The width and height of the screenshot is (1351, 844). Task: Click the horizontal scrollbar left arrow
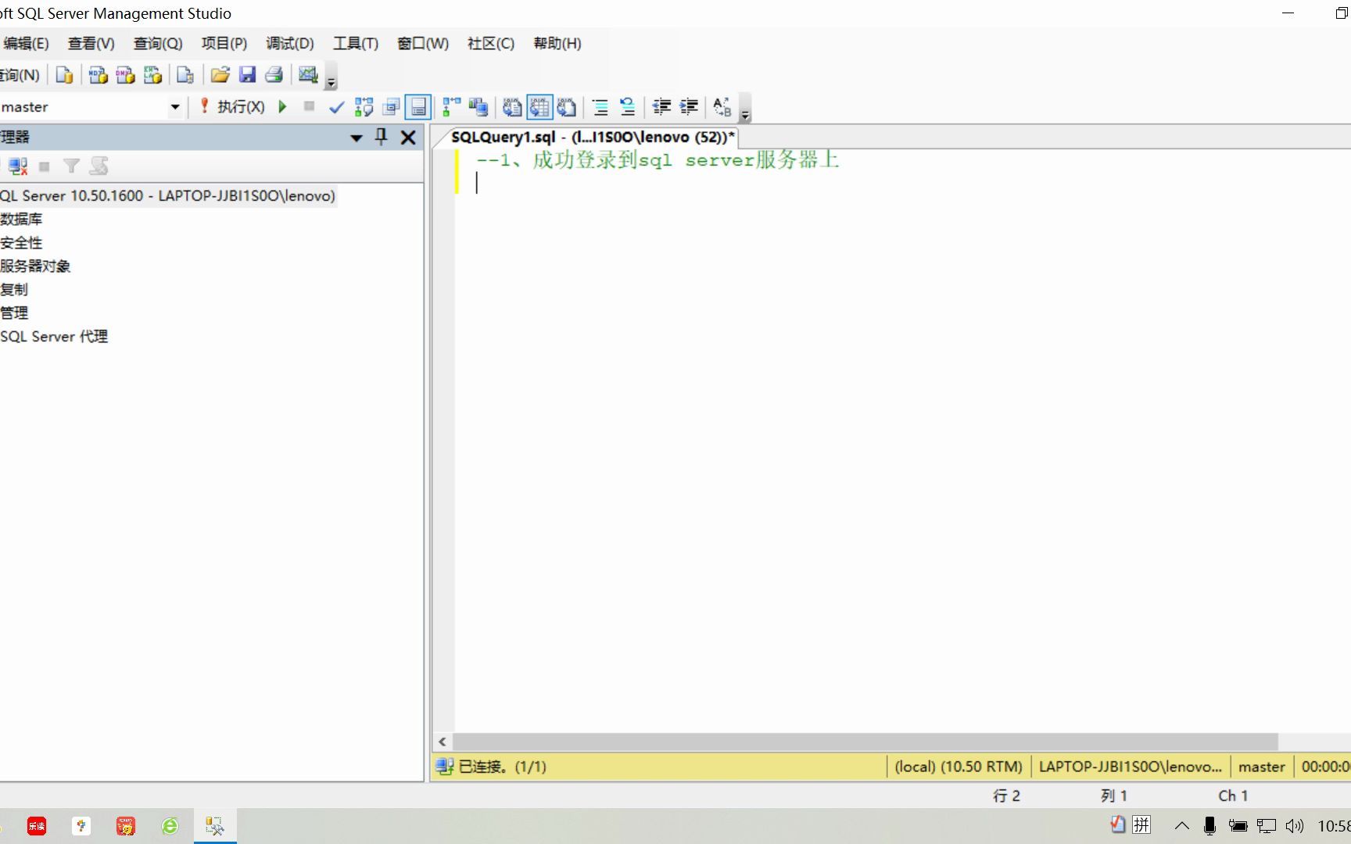(443, 742)
